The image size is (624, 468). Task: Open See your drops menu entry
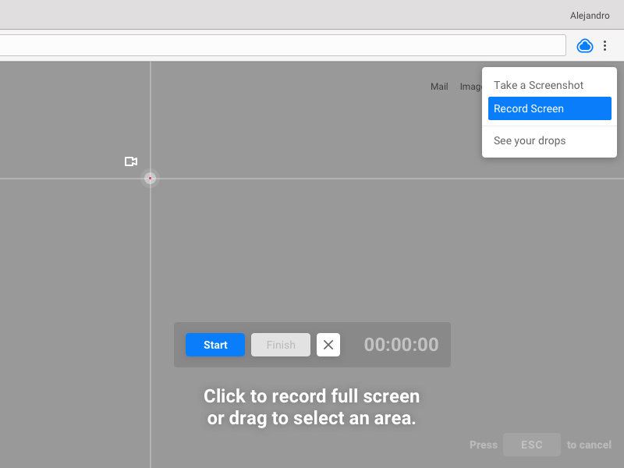[530, 140]
